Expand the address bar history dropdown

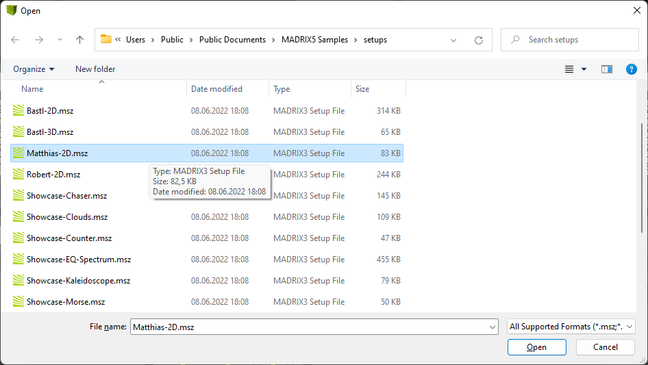(x=453, y=40)
